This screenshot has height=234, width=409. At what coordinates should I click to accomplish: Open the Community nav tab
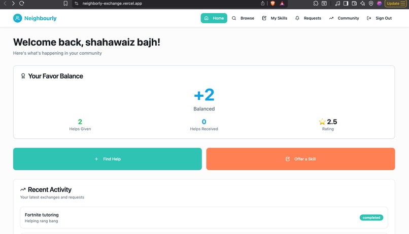pyautogui.click(x=344, y=18)
